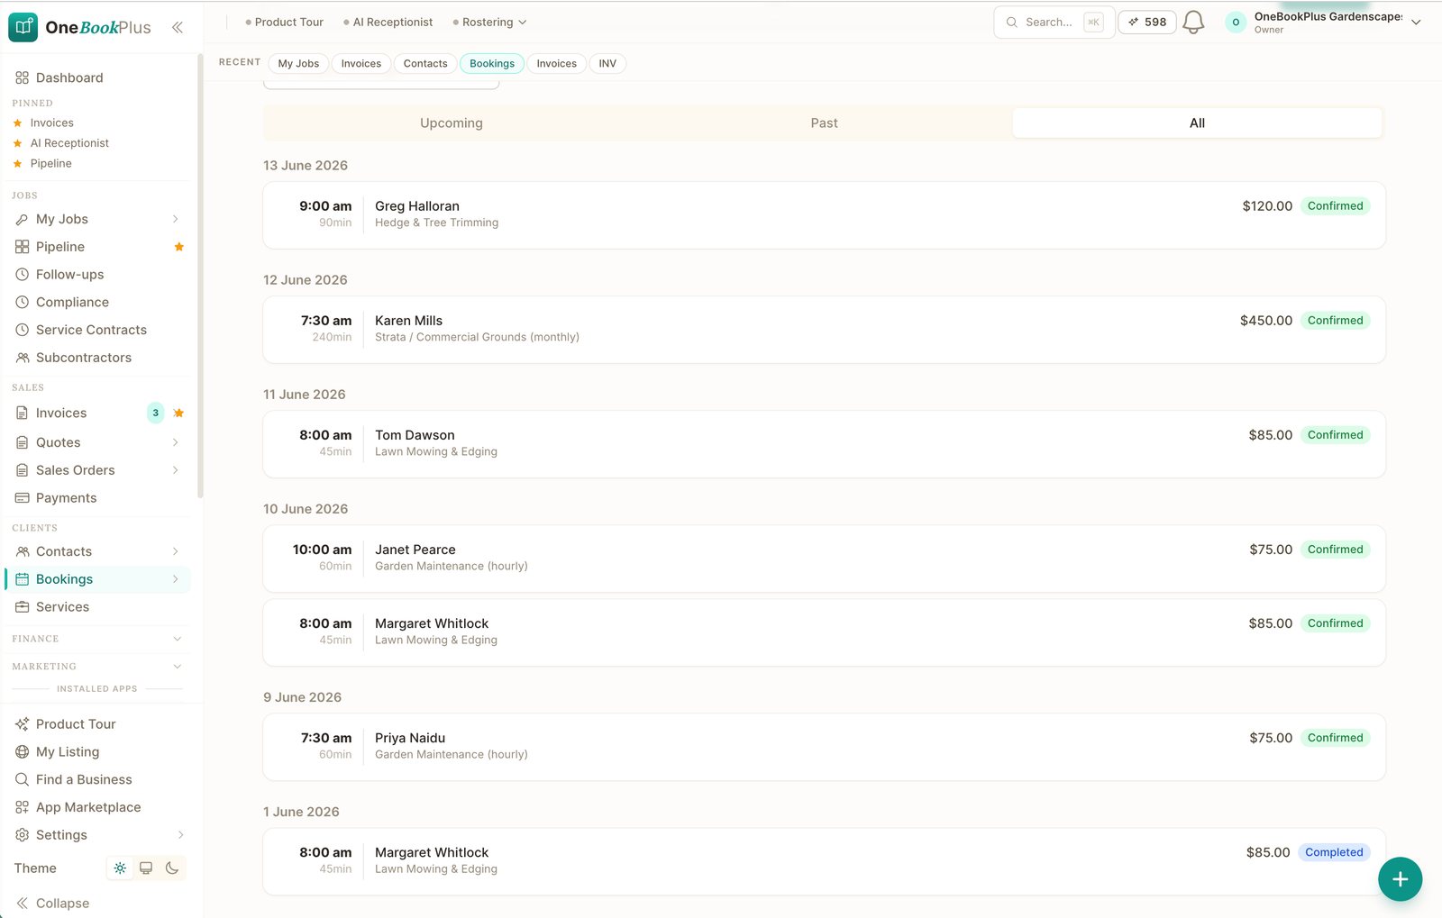Expand the Quotes submenu chevron
The width and height of the screenshot is (1442, 918).
tap(176, 442)
